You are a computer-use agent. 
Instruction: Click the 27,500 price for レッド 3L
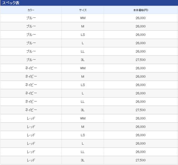click(140, 161)
